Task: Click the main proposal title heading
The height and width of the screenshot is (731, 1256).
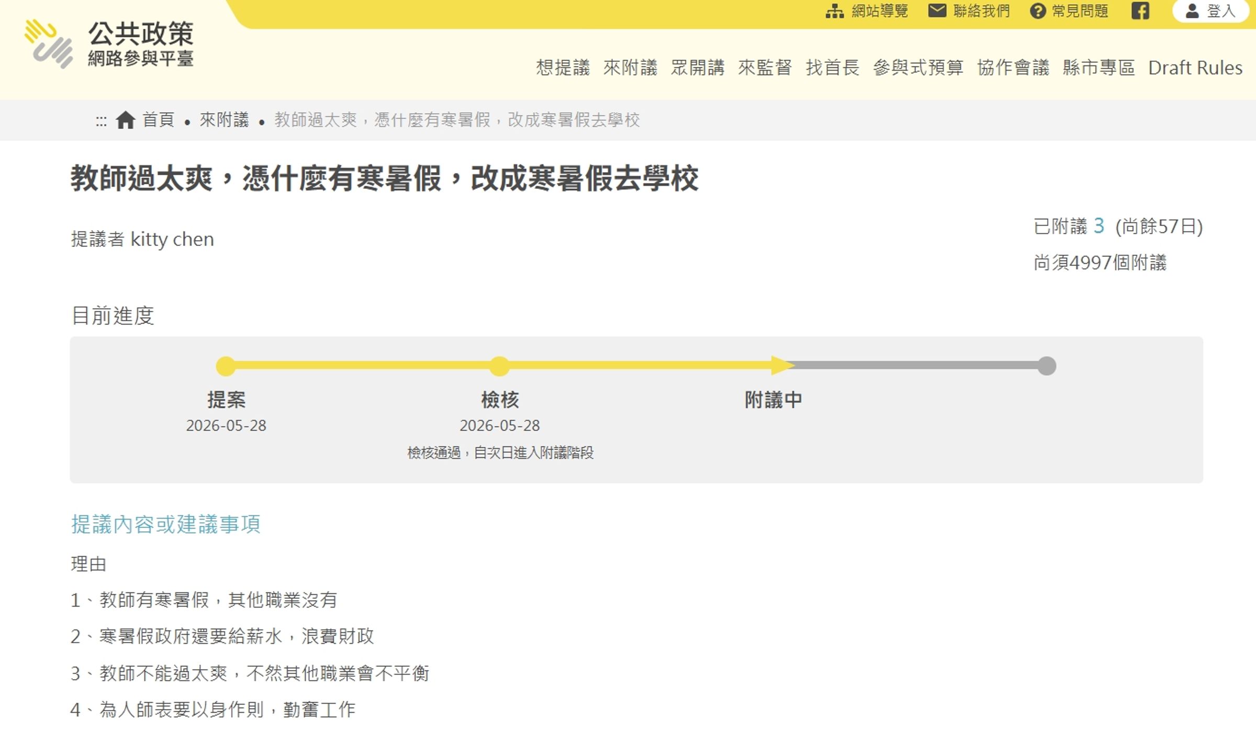Action: 385,178
